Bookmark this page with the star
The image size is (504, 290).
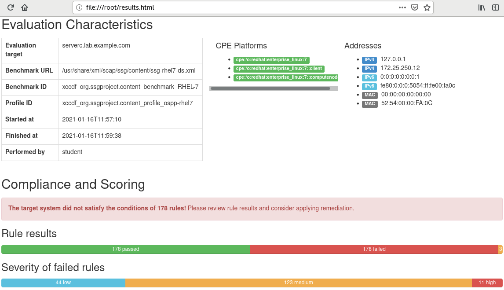[427, 7]
